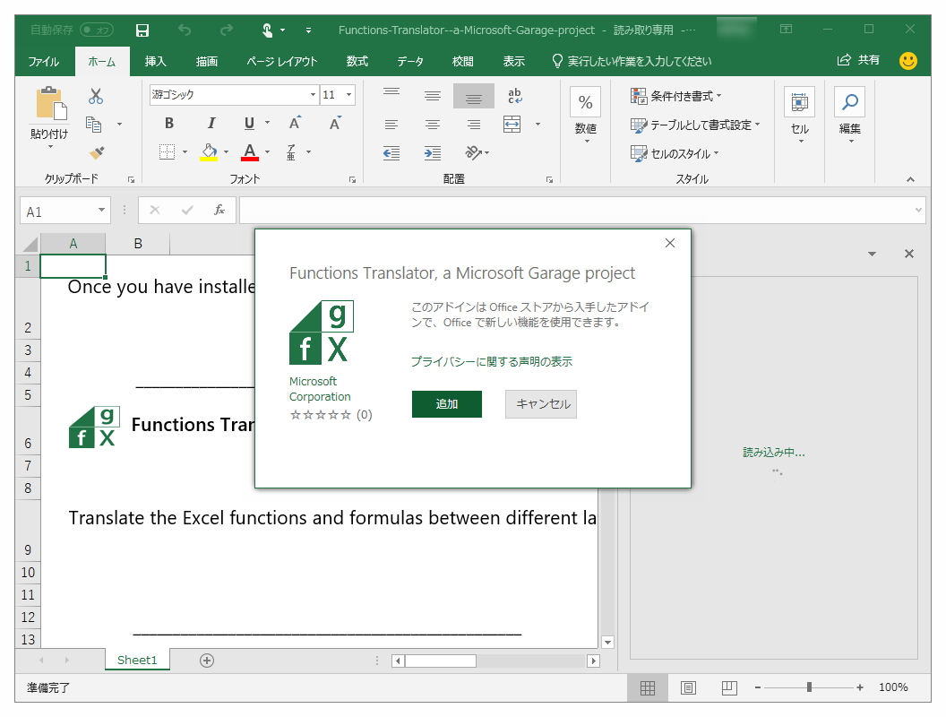The width and height of the screenshot is (946, 717).
Task: Open the データ ribbon tab
Action: click(410, 61)
